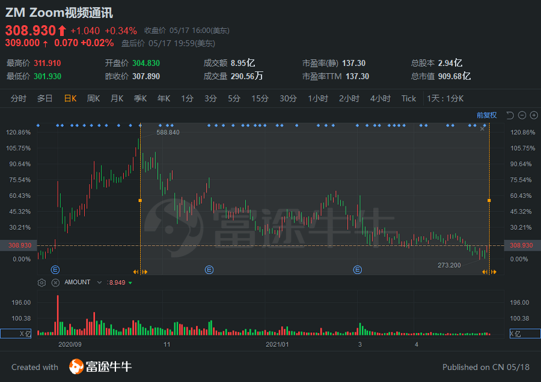
Task: Click the 总股本 2.94亿 value
Action: pos(450,64)
